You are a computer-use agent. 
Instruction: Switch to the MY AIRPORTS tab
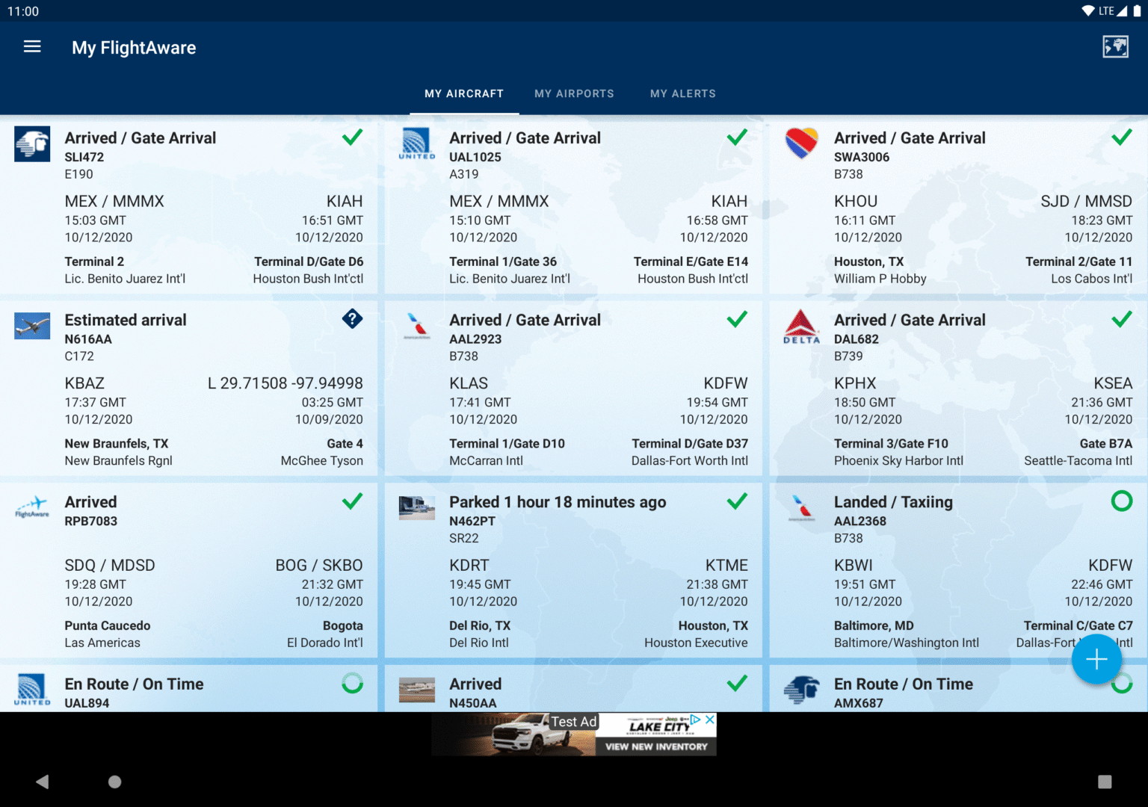574,93
